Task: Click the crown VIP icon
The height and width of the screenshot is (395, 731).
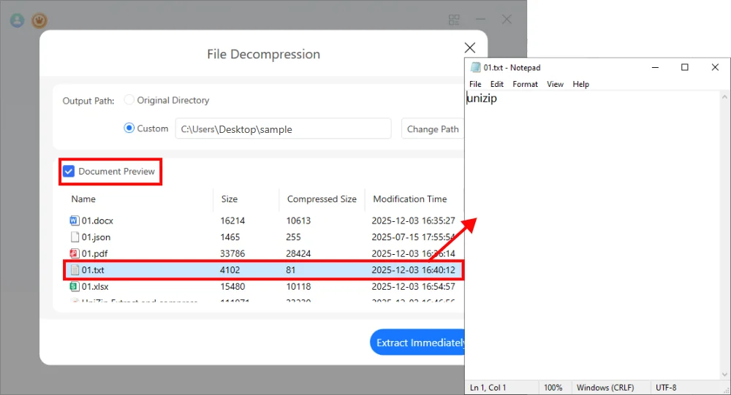Action: (39, 20)
